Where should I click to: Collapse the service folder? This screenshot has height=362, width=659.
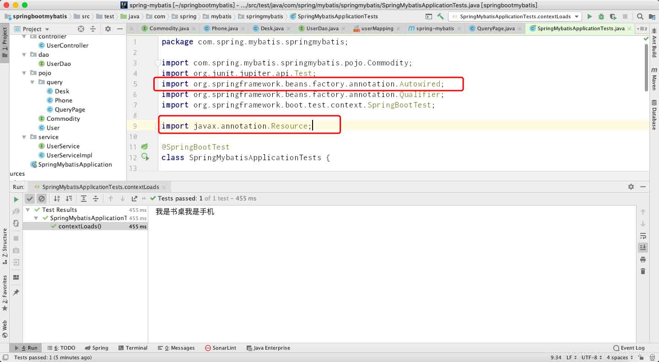pyautogui.click(x=25, y=137)
